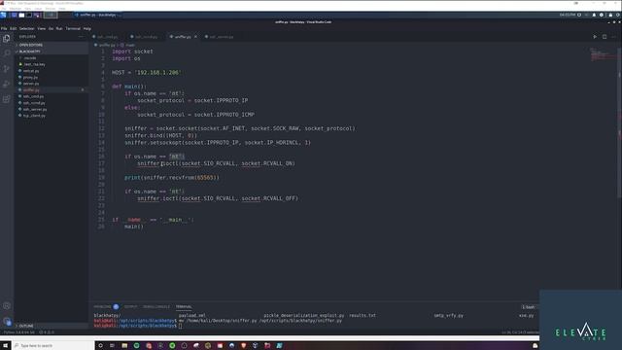Open the Selection menu

[26, 28]
